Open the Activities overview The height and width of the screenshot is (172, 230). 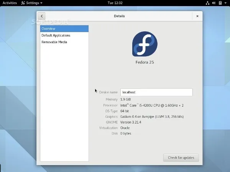point(10,3)
